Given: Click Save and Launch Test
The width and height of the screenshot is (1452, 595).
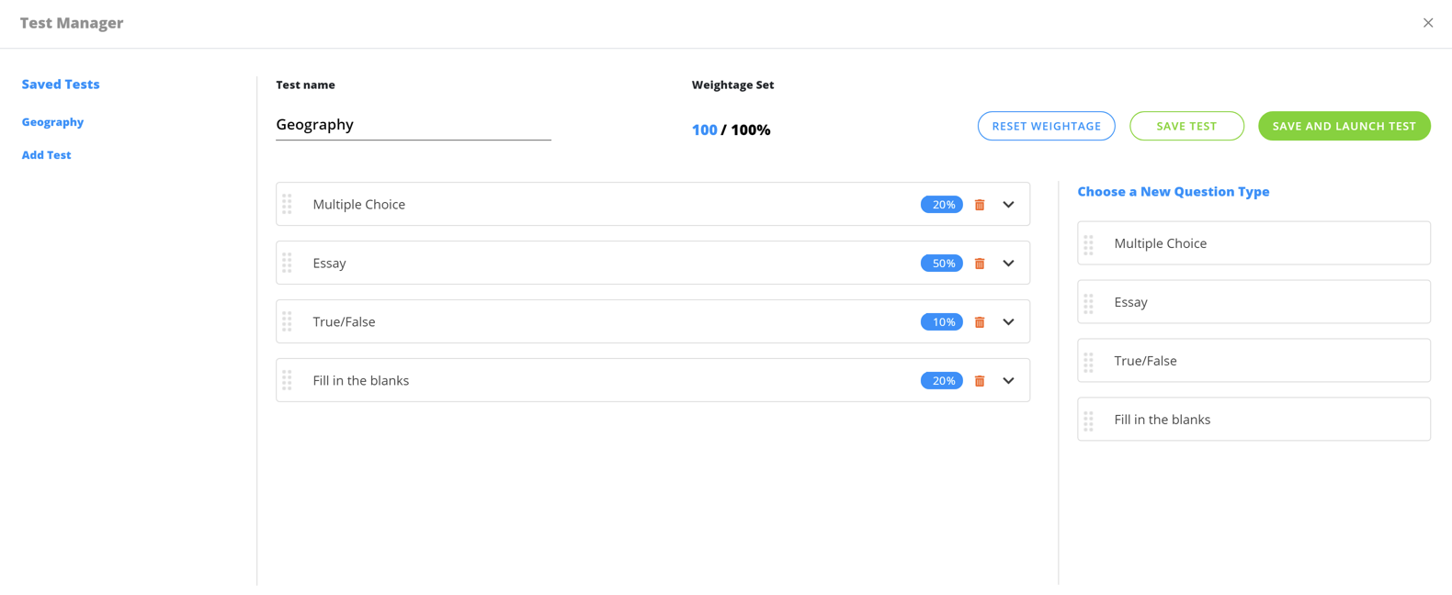Looking at the screenshot, I should tap(1344, 126).
